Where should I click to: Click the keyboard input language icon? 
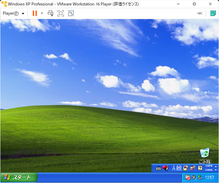pos(159,168)
